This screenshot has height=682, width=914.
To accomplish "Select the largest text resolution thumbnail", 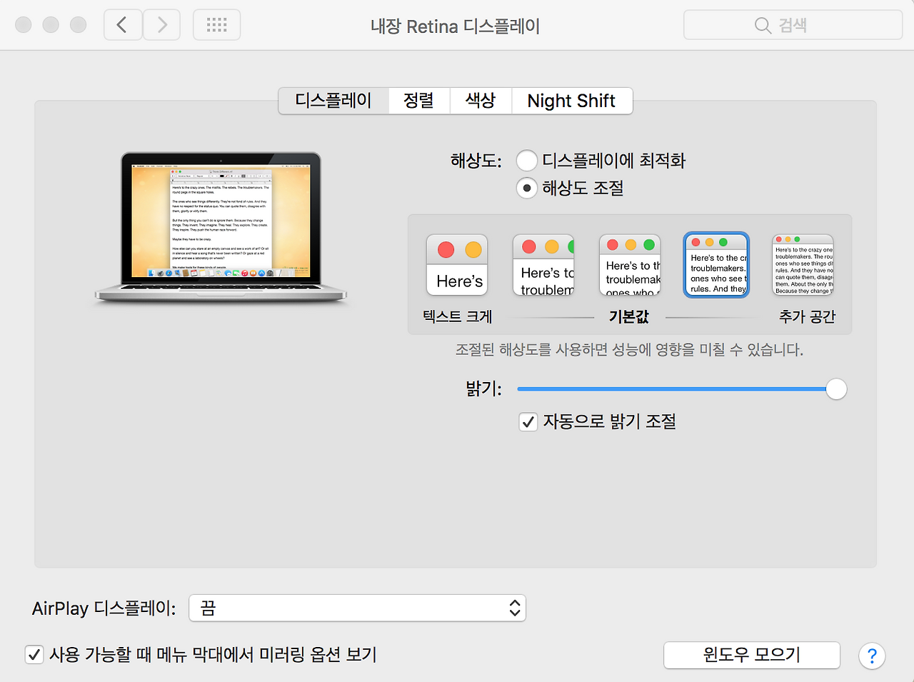I will (457, 265).
